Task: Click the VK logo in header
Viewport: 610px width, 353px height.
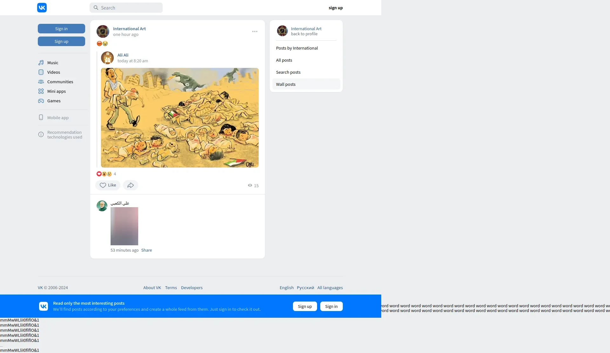Action: (x=42, y=8)
